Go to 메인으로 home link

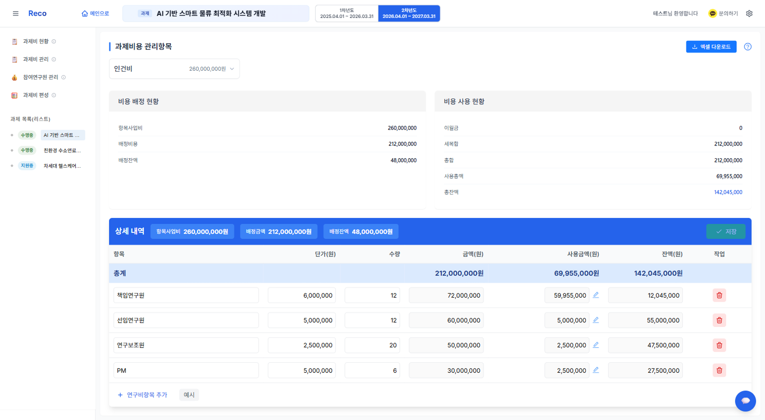[95, 13]
